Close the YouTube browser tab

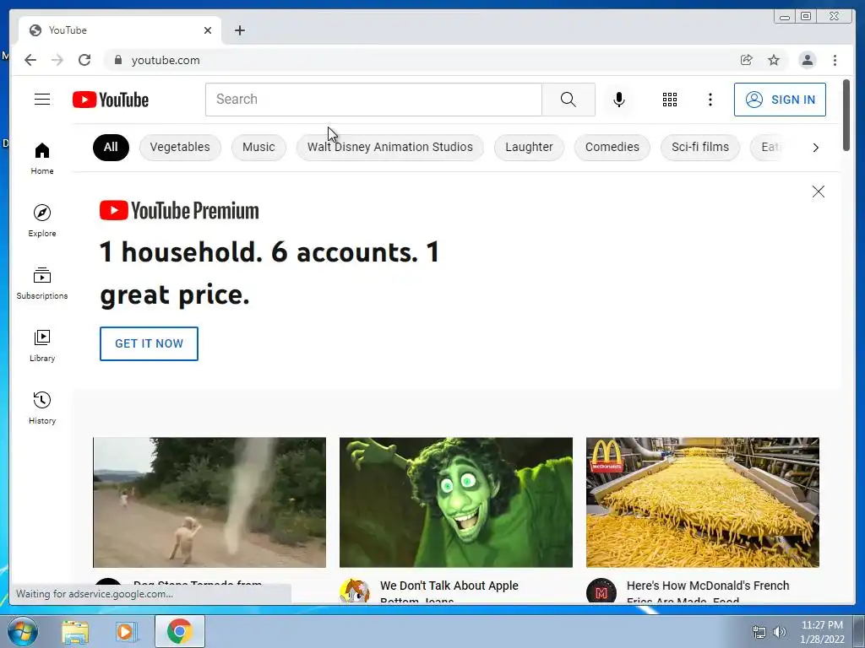pos(208,30)
